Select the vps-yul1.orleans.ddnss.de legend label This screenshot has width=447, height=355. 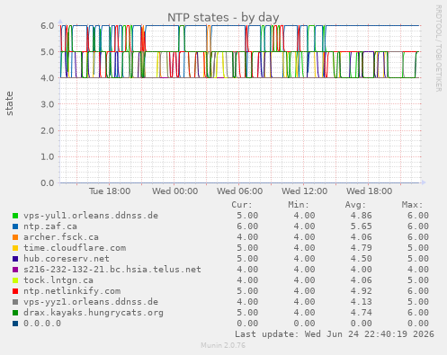[91, 216]
